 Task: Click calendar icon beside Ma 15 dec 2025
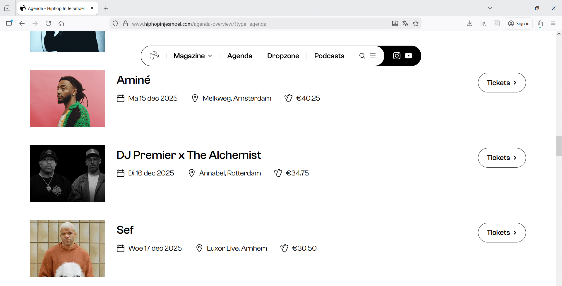click(121, 98)
